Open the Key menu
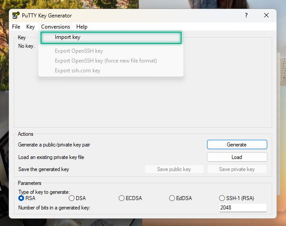Screen dimensions: 286x226 coord(30,27)
